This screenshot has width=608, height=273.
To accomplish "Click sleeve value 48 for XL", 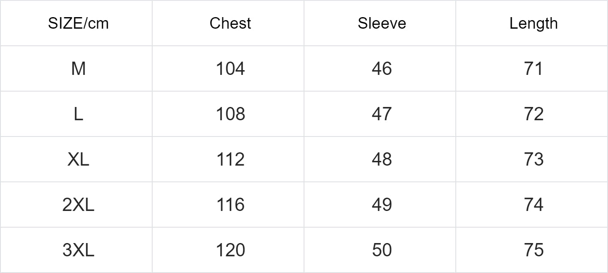I will pyautogui.click(x=382, y=160).
